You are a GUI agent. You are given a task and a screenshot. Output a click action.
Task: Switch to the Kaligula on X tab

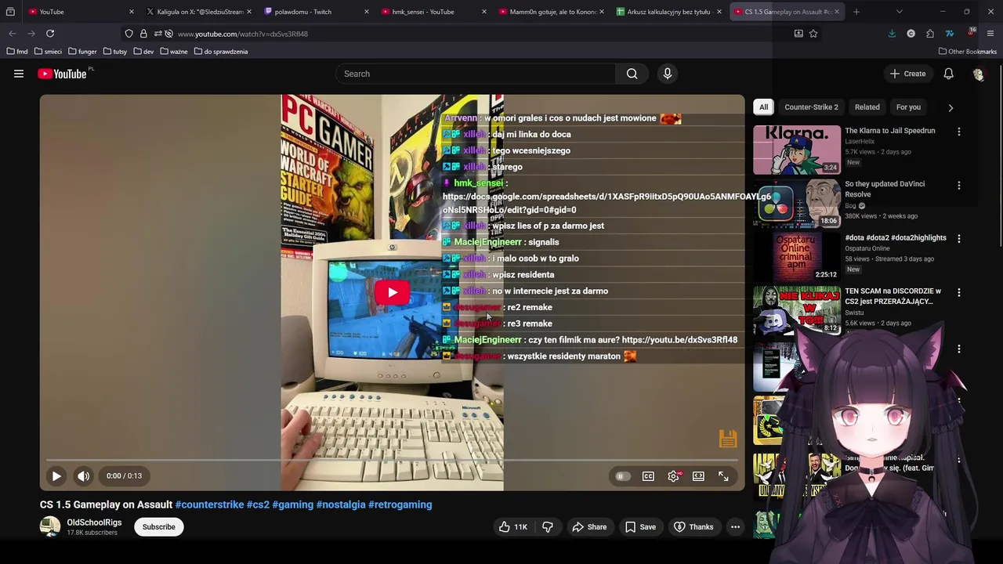point(197,12)
